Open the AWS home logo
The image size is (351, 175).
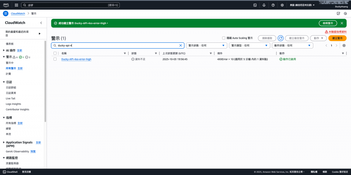pyautogui.click(x=6, y=5)
